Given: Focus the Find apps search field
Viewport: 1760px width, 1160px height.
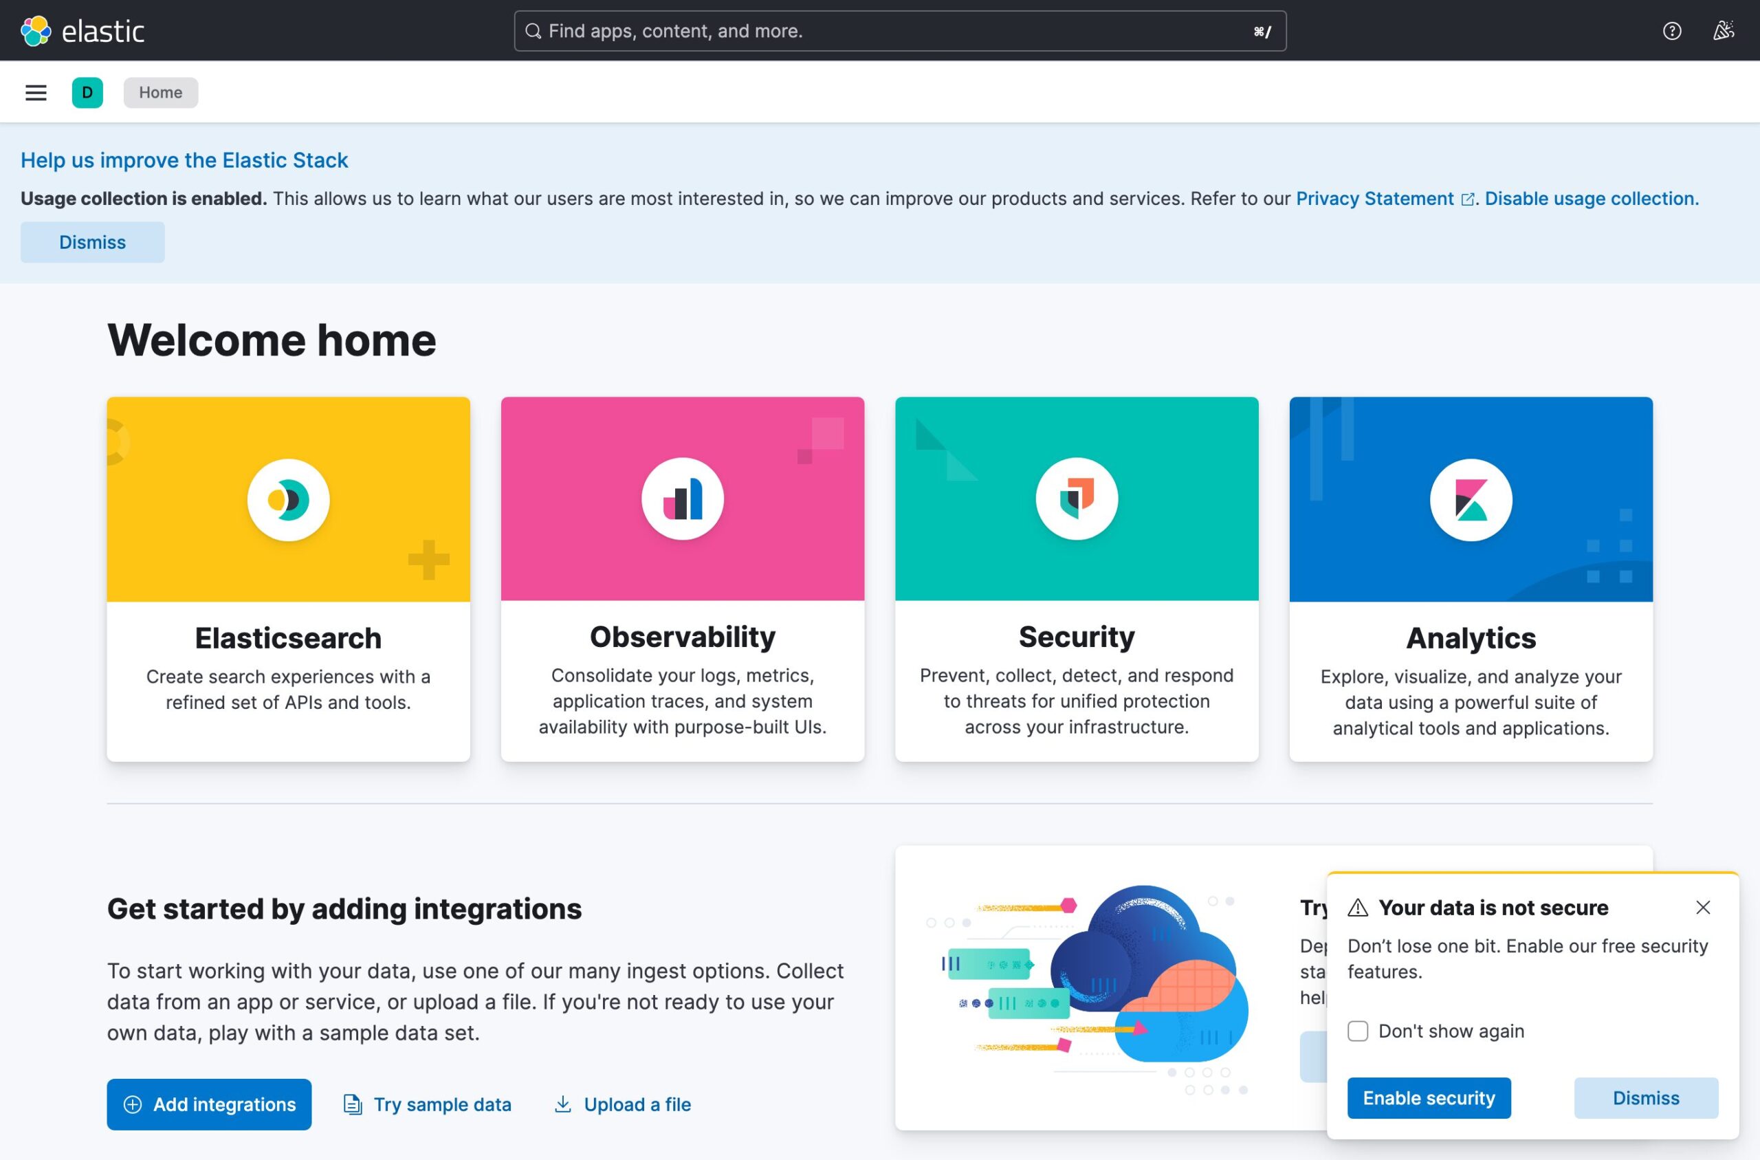Looking at the screenshot, I should pos(900,31).
